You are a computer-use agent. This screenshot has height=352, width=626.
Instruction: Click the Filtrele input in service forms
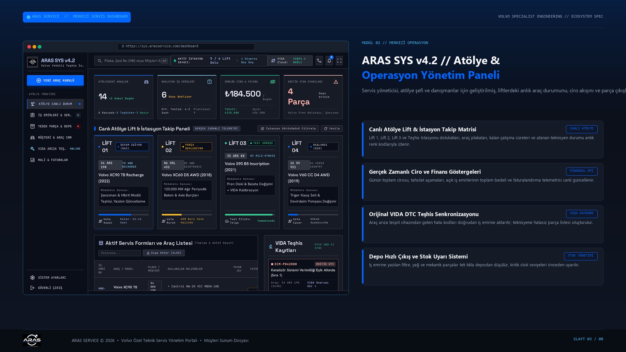[120, 253]
